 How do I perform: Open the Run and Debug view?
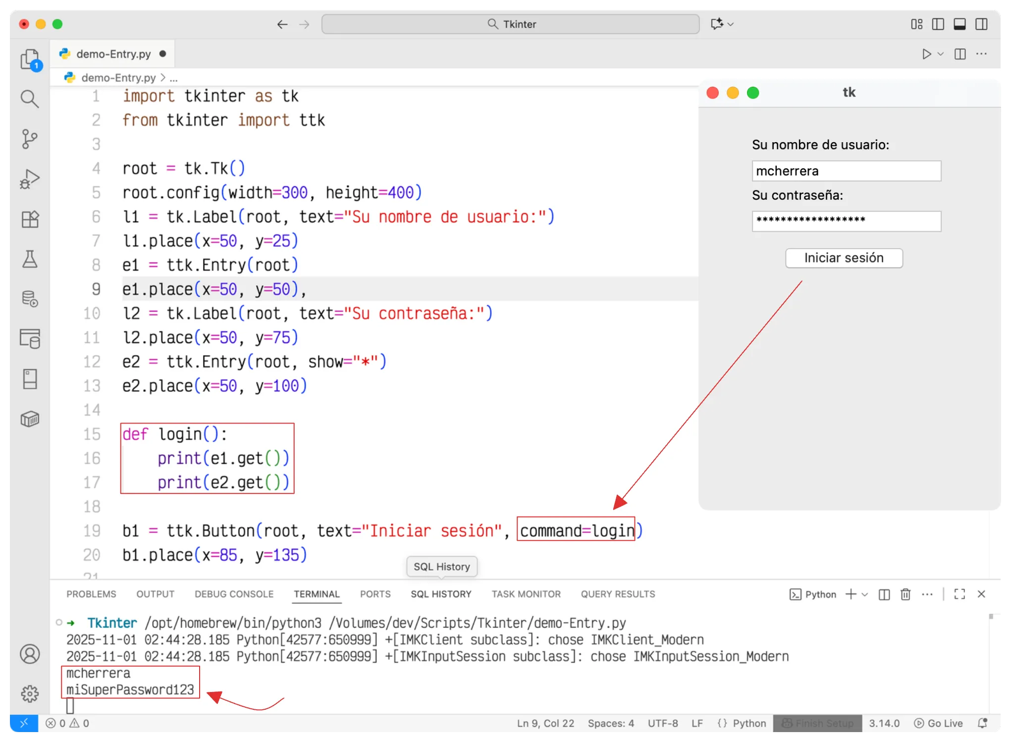point(30,179)
